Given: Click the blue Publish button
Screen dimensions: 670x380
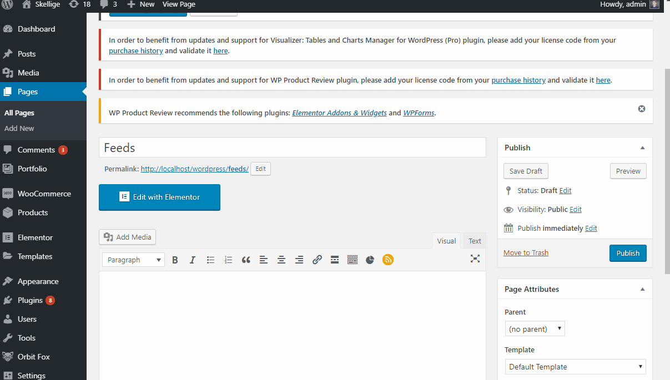Looking at the screenshot, I should click(x=627, y=253).
